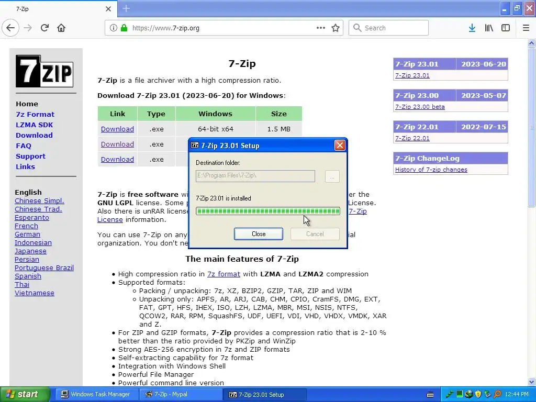Viewport: 536px width, 402px height.
Task: Switch language to French
Action: click(26, 226)
